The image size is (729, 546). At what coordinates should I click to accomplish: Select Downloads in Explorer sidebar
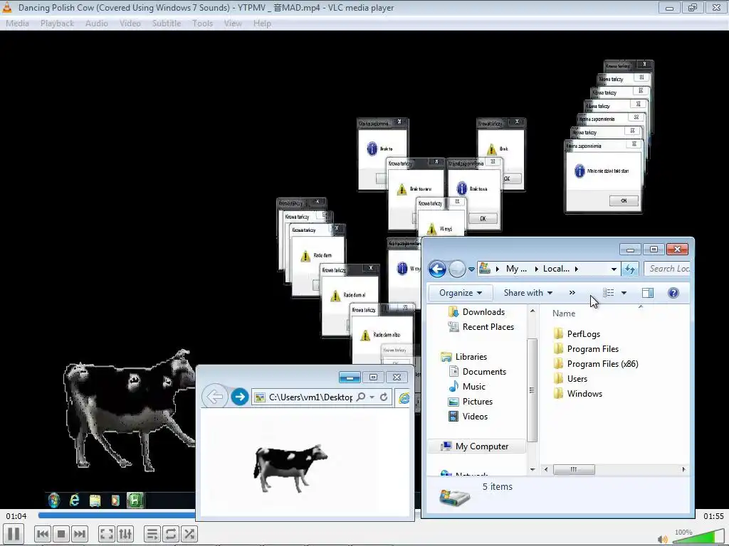pos(477,312)
